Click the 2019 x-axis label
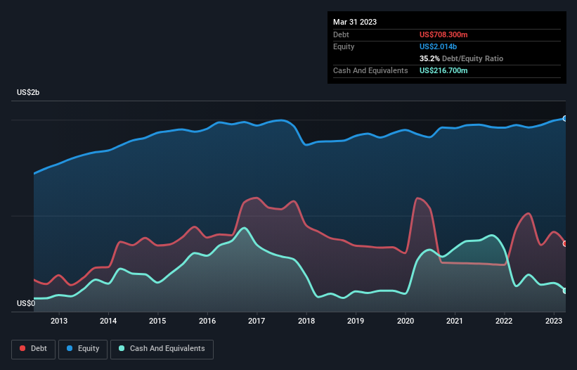577x370 pixels. click(x=356, y=321)
